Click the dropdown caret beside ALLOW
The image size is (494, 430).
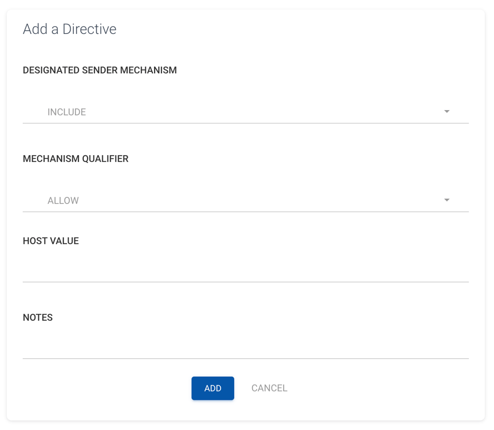(447, 200)
